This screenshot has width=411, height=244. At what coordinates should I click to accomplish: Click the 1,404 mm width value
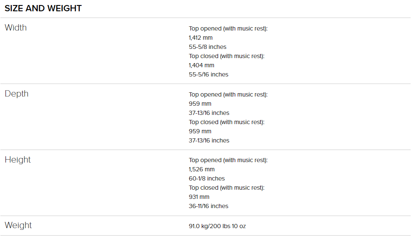[x=201, y=65]
